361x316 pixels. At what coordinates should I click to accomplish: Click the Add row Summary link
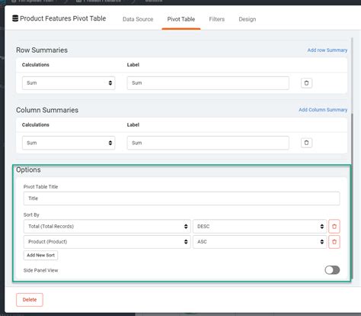[327, 50]
